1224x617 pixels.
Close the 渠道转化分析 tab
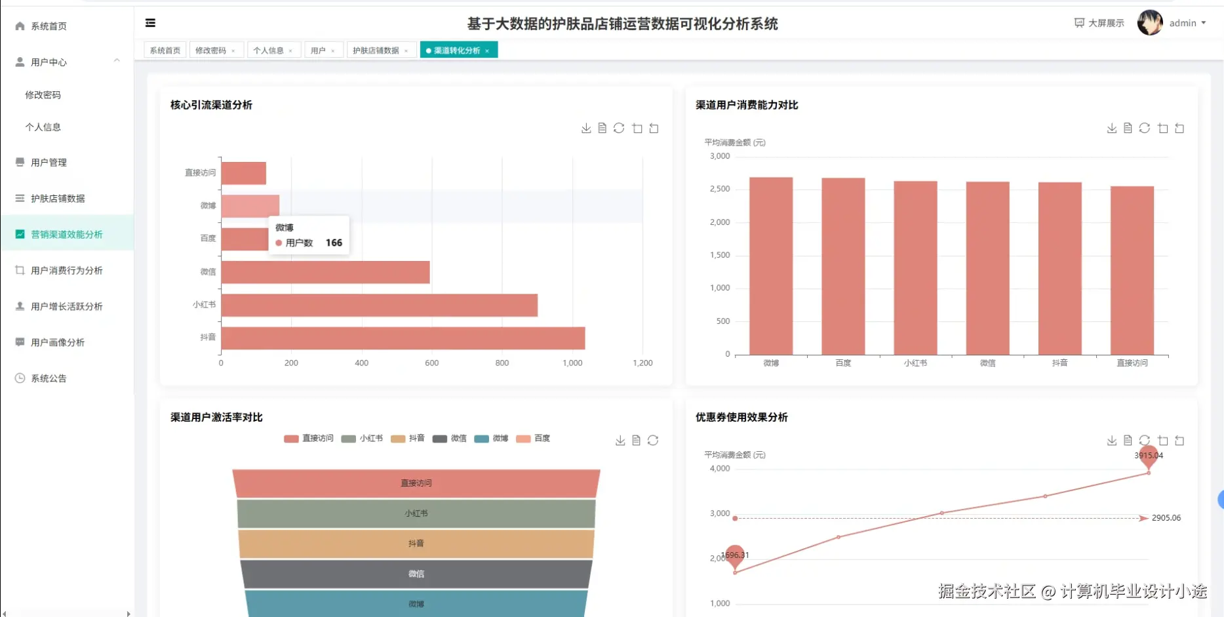click(x=487, y=51)
